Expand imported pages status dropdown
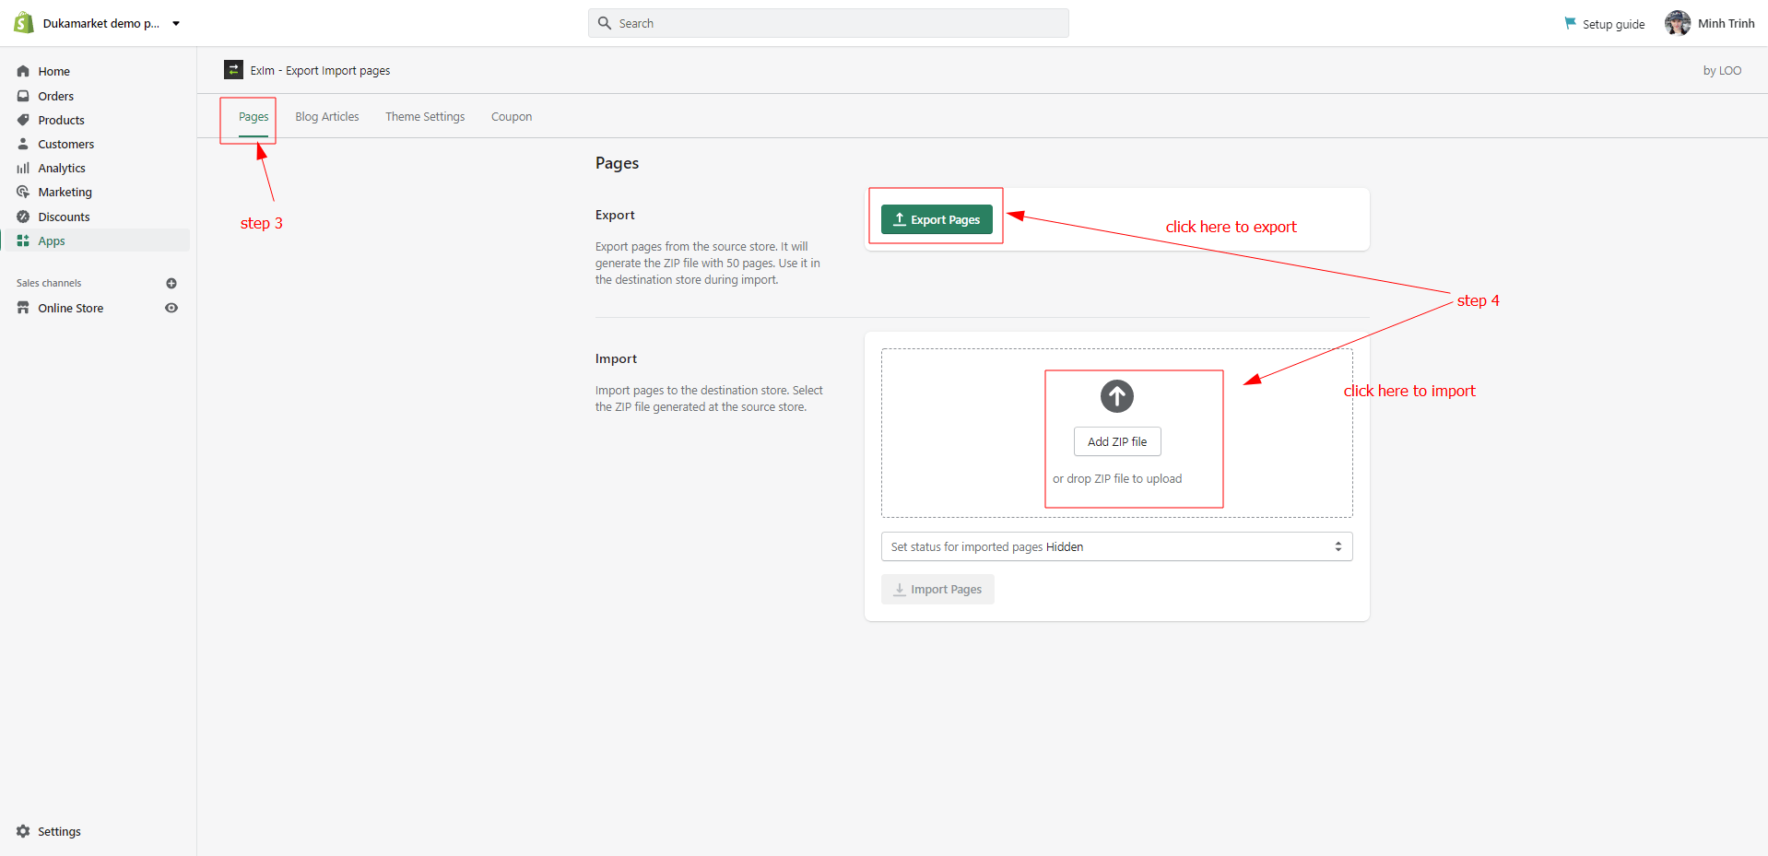This screenshot has width=1768, height=856. point(1116,546)
